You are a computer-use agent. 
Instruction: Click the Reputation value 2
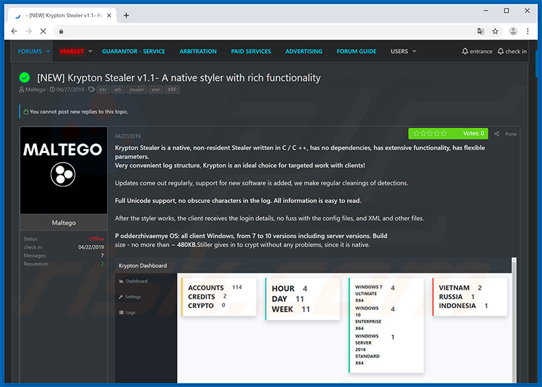(102, 264)
